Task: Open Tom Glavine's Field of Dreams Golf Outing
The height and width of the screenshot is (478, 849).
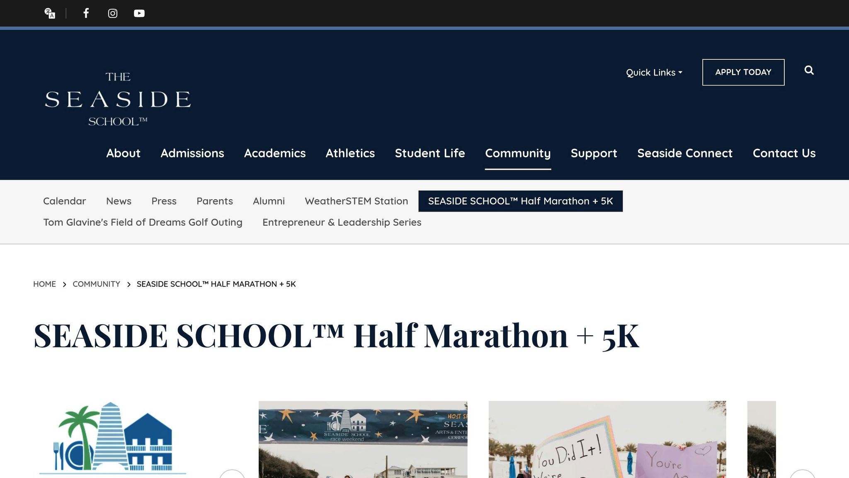Action: click(143, 222)
